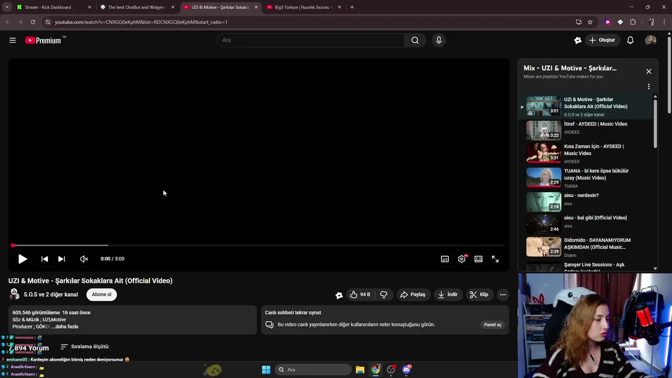
Task: Skip to previous video
Action: pyautogui.click(x=45, y=259)
